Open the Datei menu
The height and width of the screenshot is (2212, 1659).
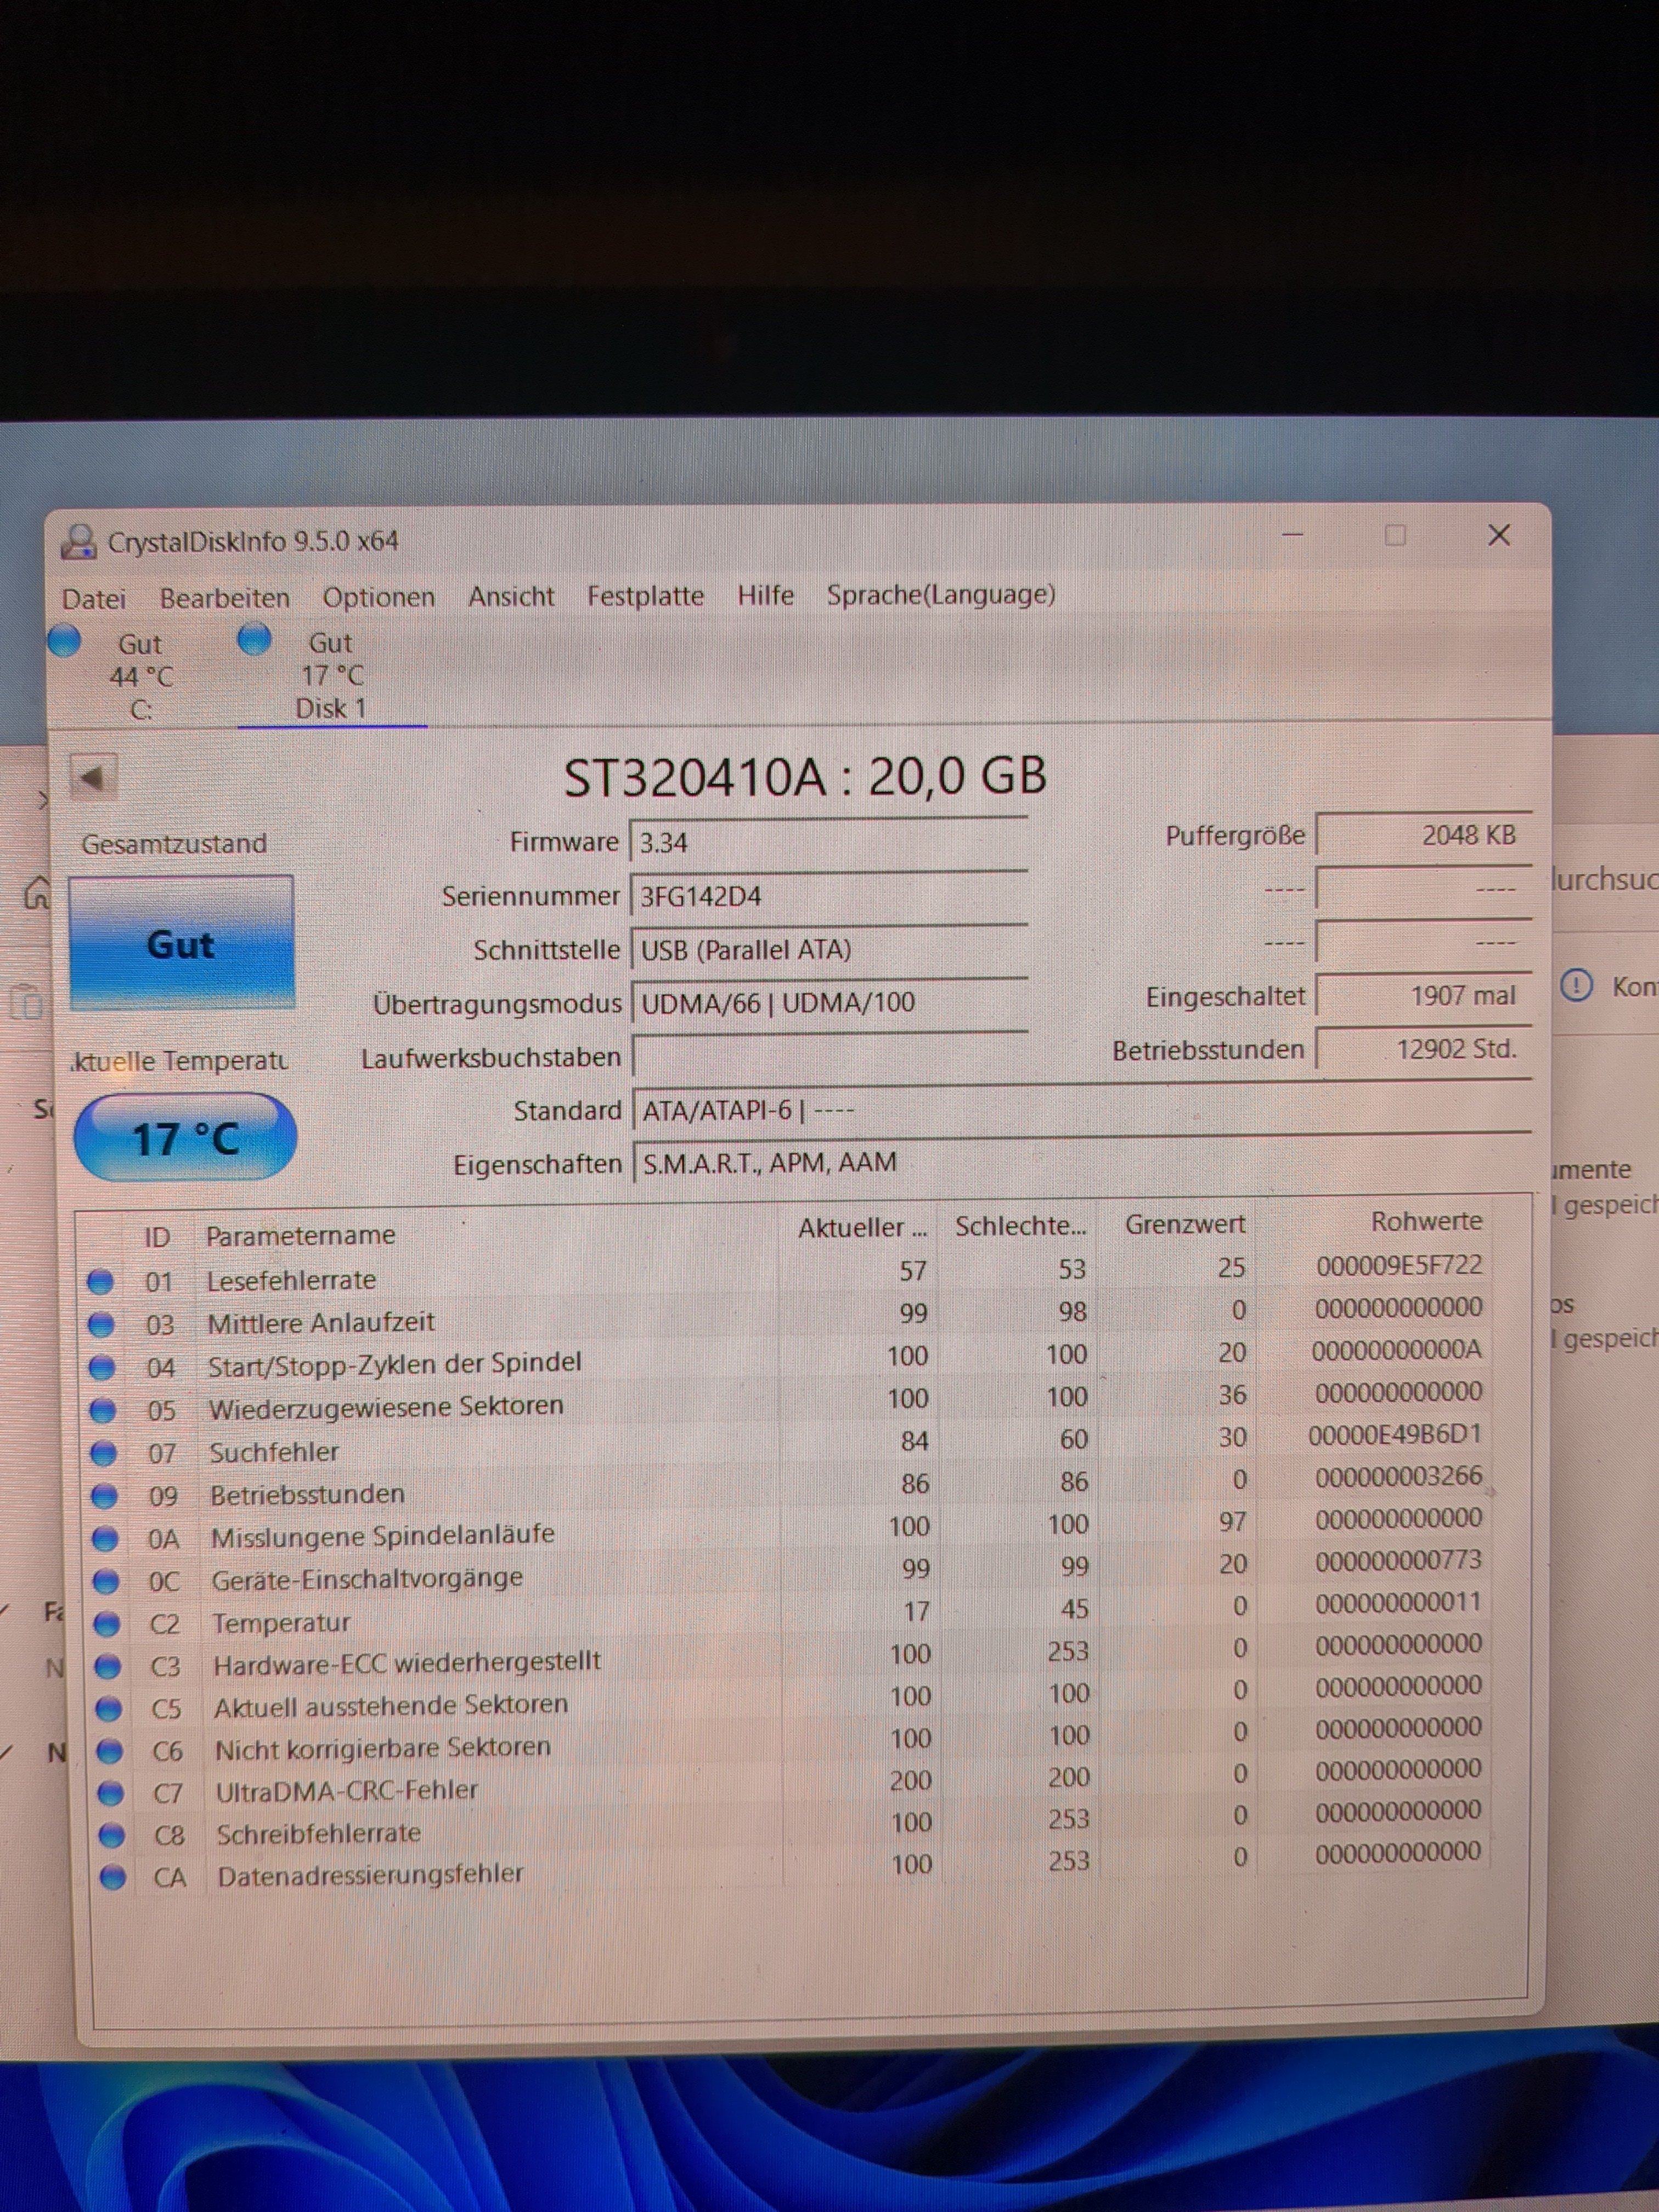pyautogui.click(x=94, y=599)
